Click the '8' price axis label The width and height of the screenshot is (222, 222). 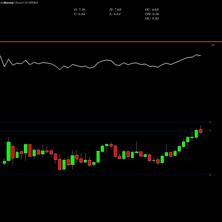click(210, 122)
